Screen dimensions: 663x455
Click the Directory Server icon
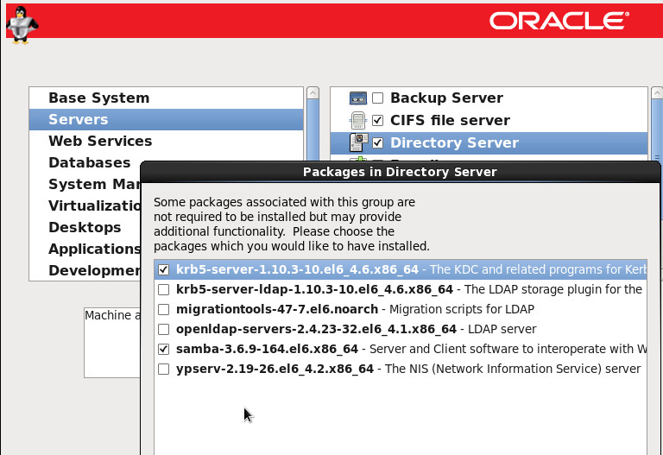[358, 142]
